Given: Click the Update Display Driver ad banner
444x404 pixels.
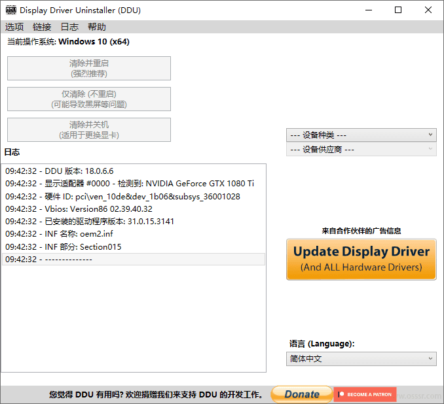Looking at the screenshot, I should tap(361, 259).
